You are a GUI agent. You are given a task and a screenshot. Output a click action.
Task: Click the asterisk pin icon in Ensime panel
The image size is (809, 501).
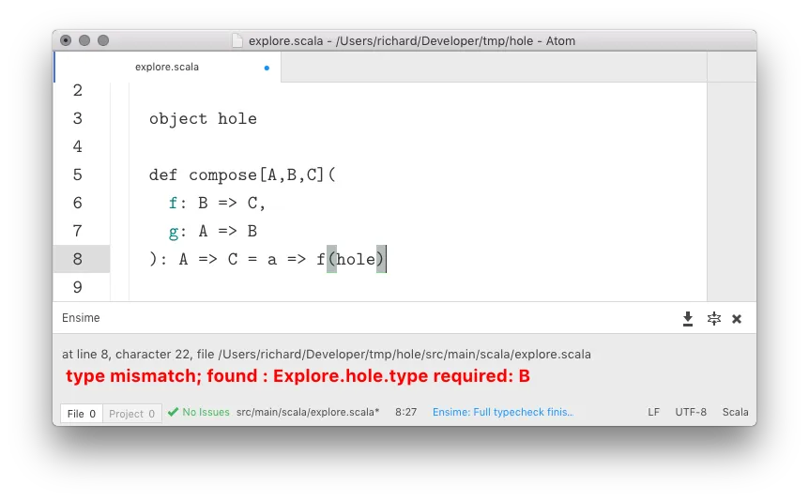coord(714,319)
